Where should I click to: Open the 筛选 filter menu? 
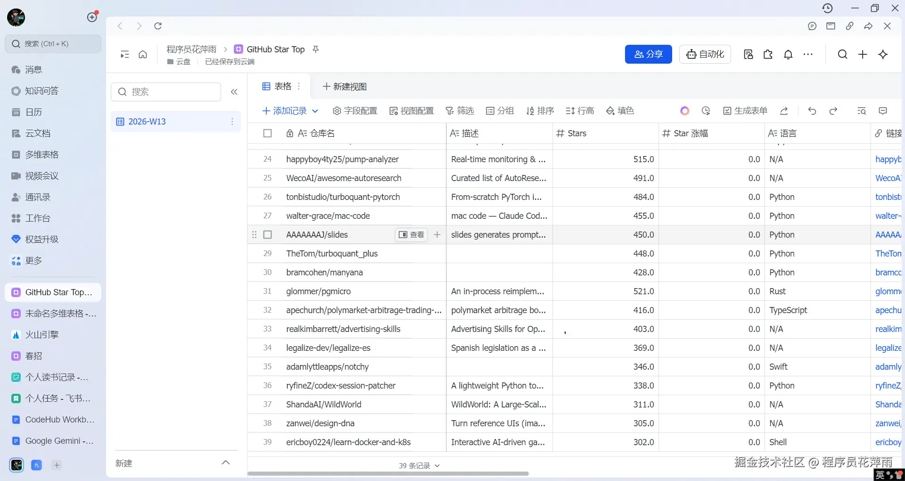(x=460, y=111)
